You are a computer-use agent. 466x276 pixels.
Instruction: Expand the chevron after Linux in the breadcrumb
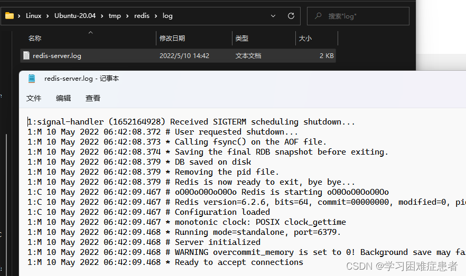point(48,16)
